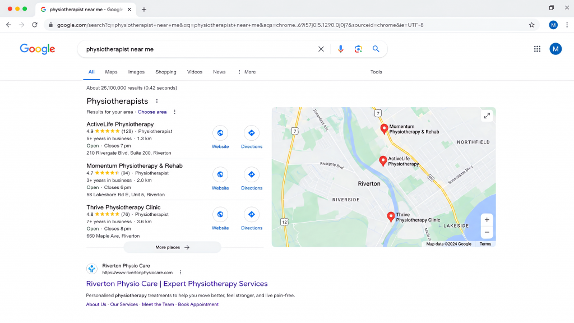
Task: Get Directions to ActiveLife Physiotherapy
Action: pos(252,133)
